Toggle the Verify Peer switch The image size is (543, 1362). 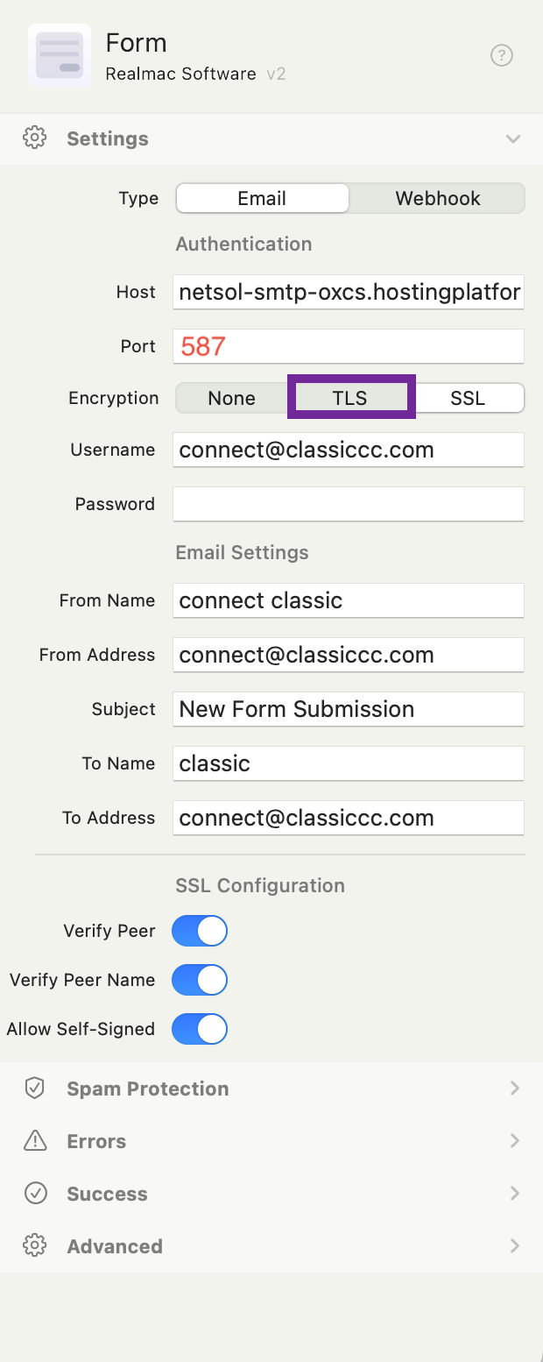(x=200, y=931)
